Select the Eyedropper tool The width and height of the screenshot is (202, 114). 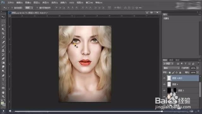coord(3,38)
